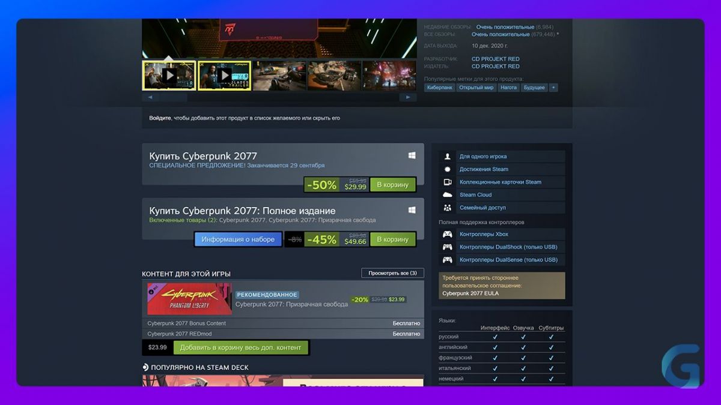Image resolution: width=721 pixels, height=405 pixels.
Task: Open developer CD PROJEKT RED link
Action: [496, 59]
